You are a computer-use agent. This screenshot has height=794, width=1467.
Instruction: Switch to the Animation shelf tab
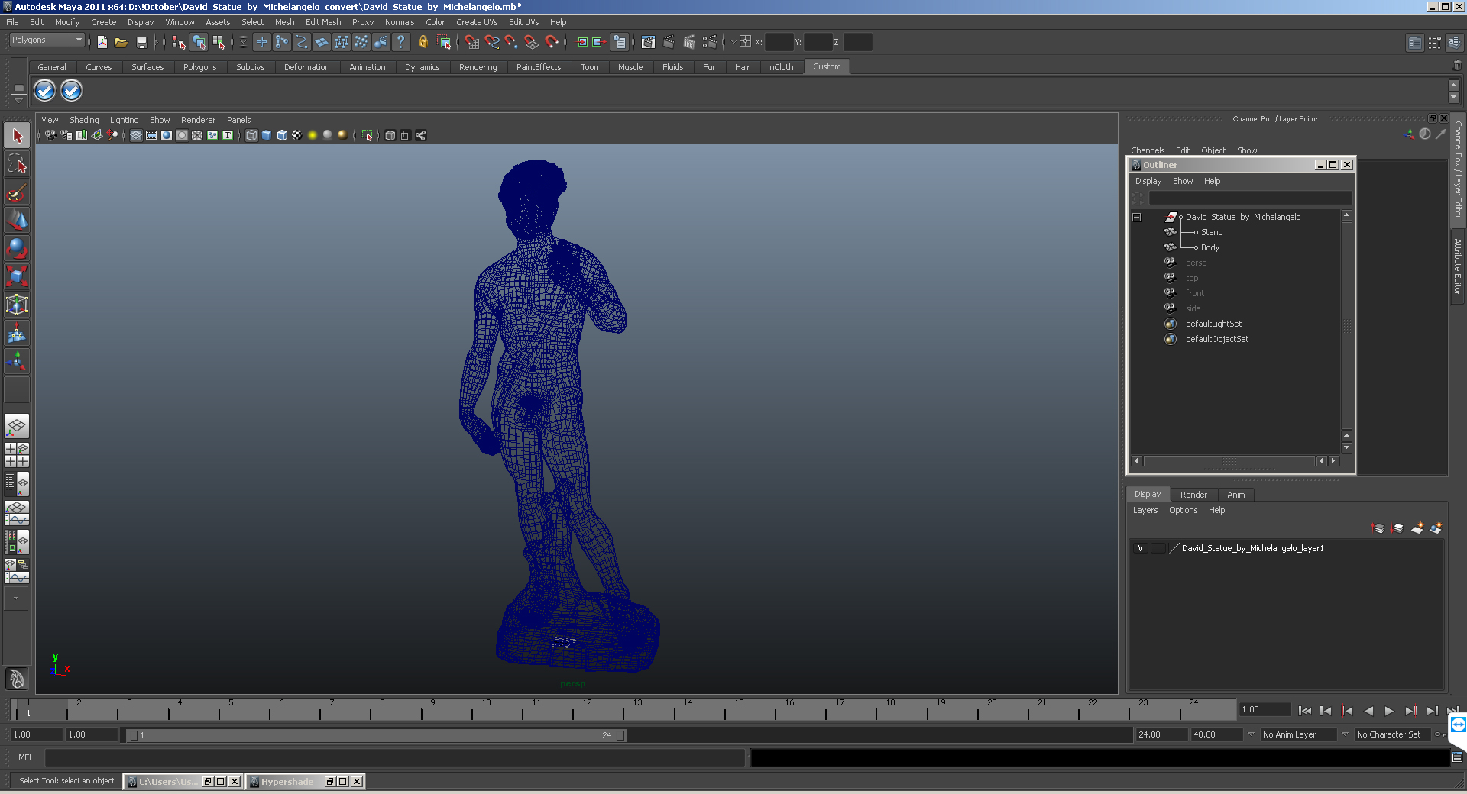point(368,67)
